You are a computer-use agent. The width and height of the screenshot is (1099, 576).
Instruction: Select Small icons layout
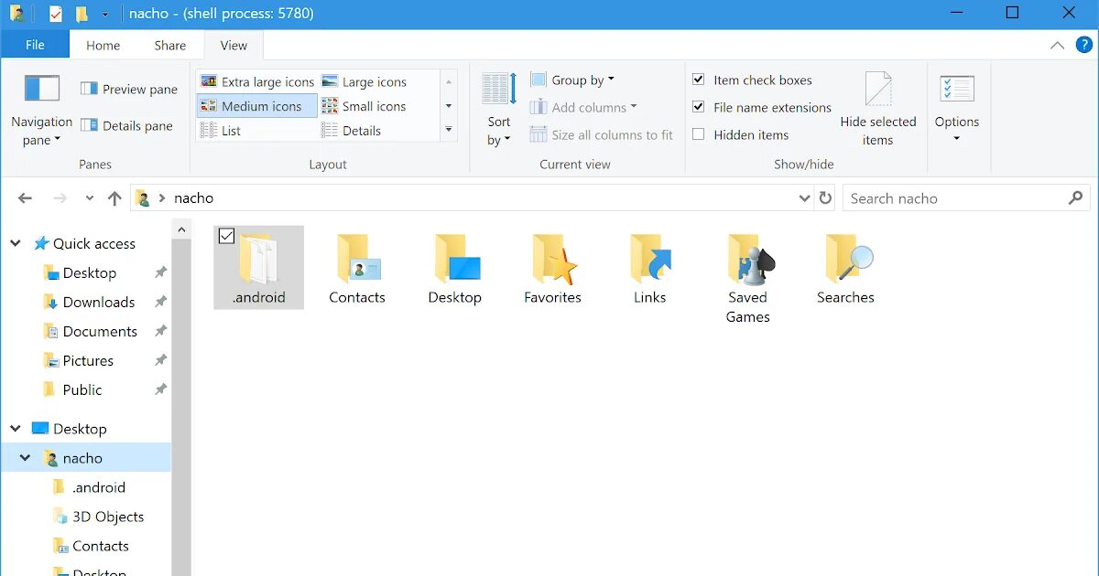click(364, 106)
